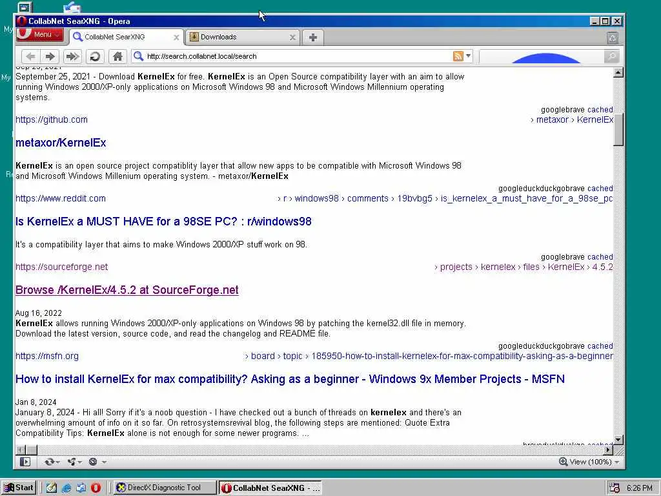Click the Forward navigation arrow

pyautogui.click(x=50, y=56)
